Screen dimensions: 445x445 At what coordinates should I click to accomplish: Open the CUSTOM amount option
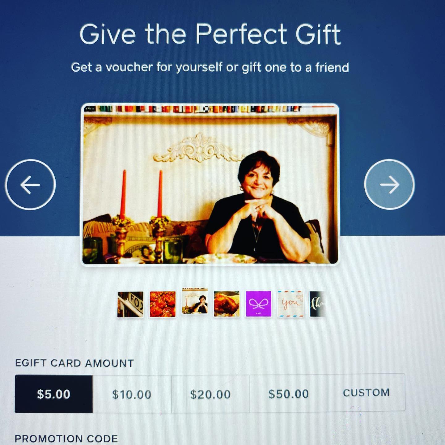[x=367, y=392]
